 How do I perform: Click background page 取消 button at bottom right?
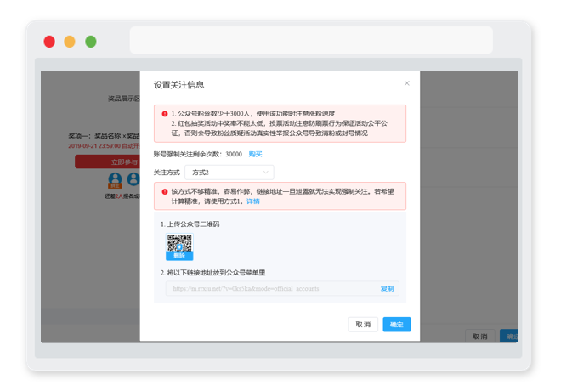[x=479, y=337]
